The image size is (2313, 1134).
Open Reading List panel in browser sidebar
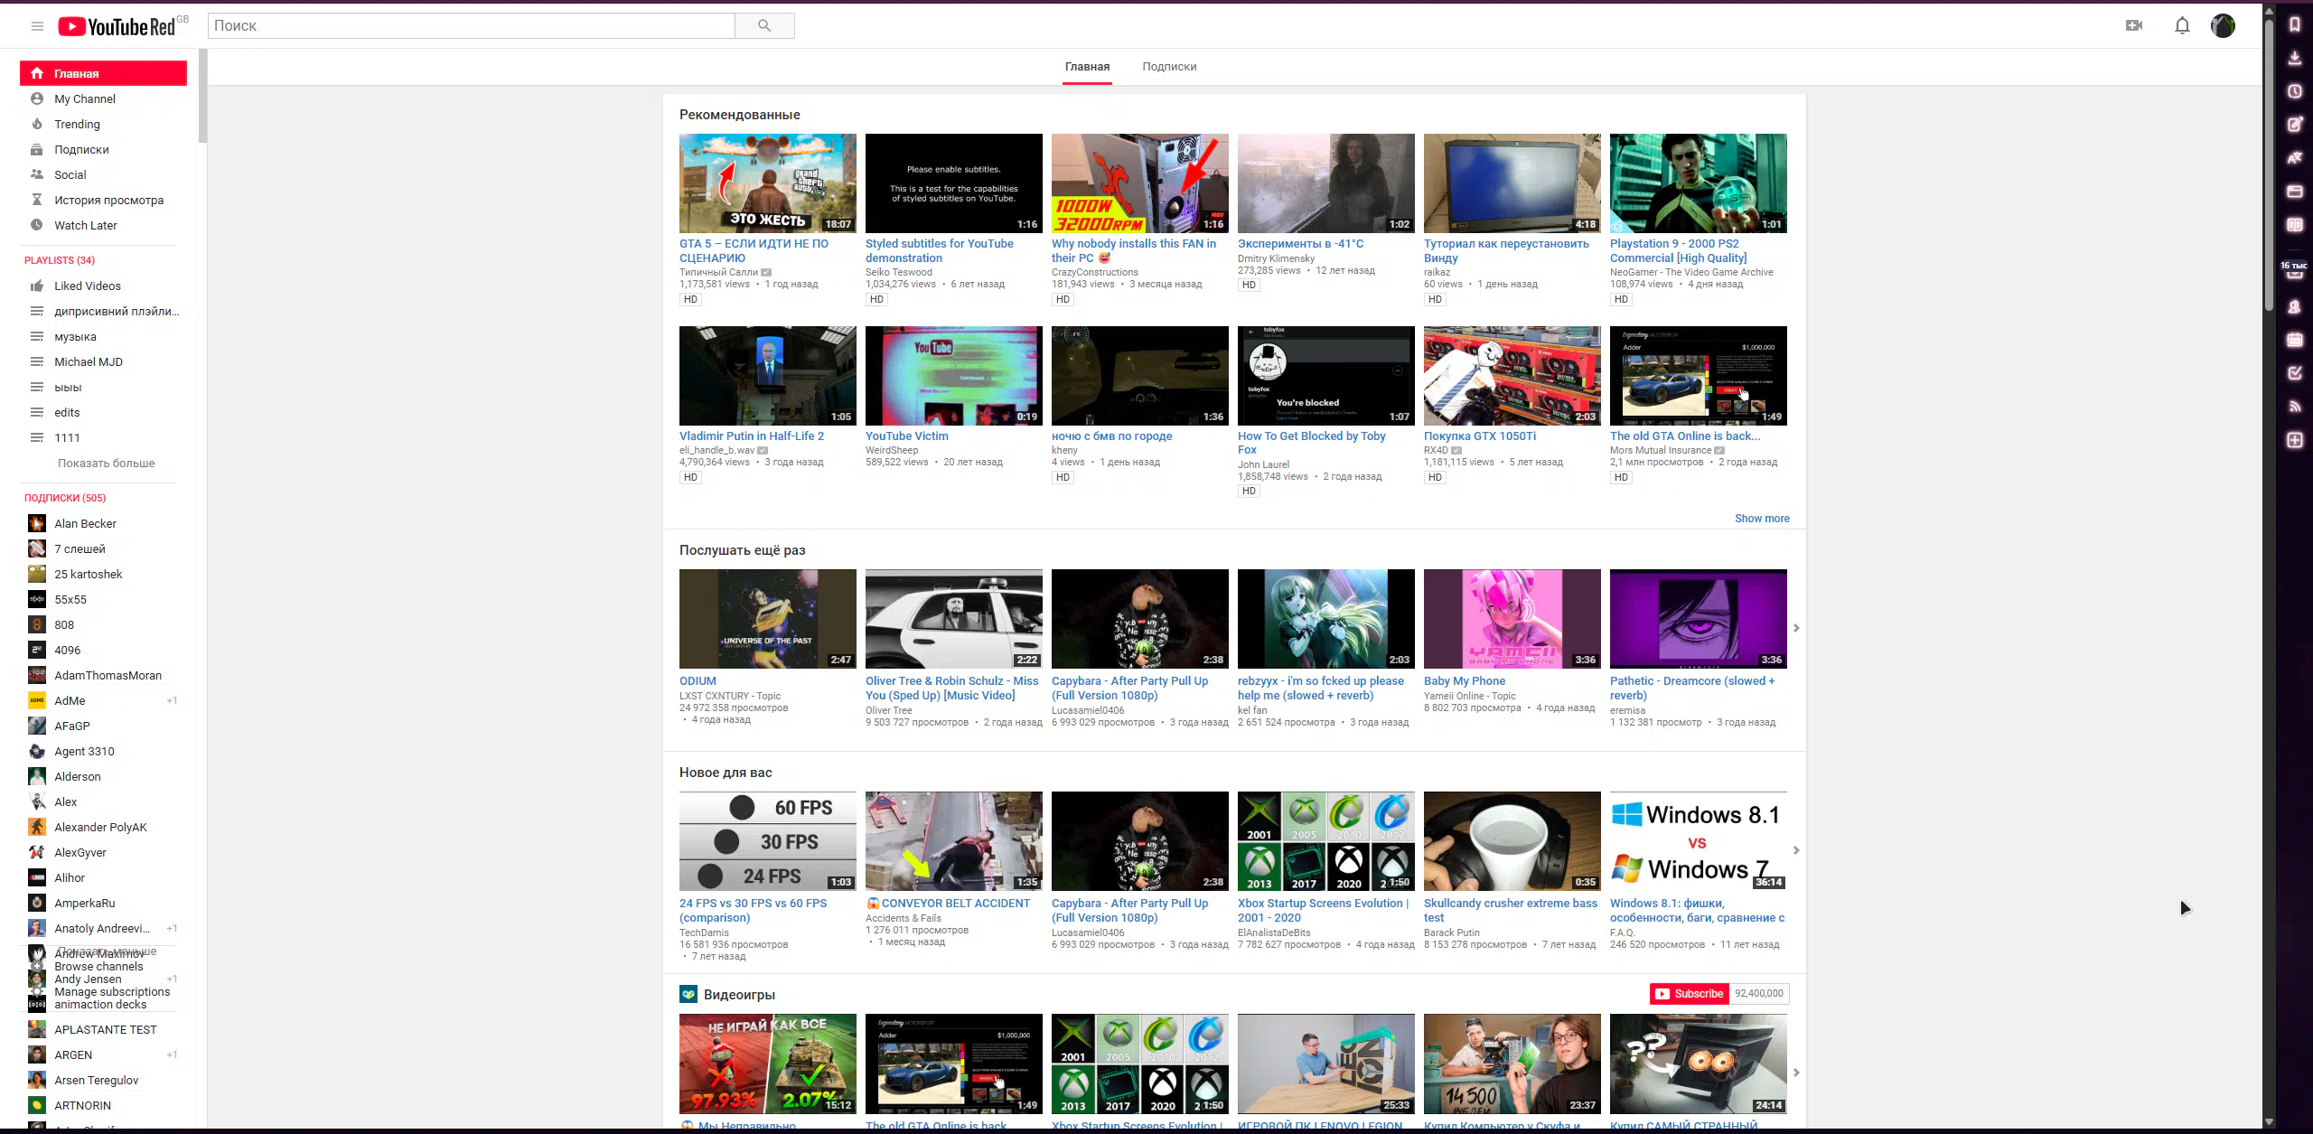[2295, 225]
